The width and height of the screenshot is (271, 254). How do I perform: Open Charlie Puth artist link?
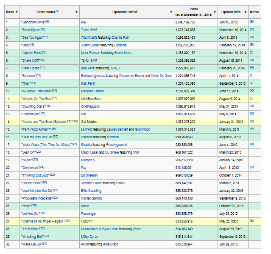tap(120, 37)
